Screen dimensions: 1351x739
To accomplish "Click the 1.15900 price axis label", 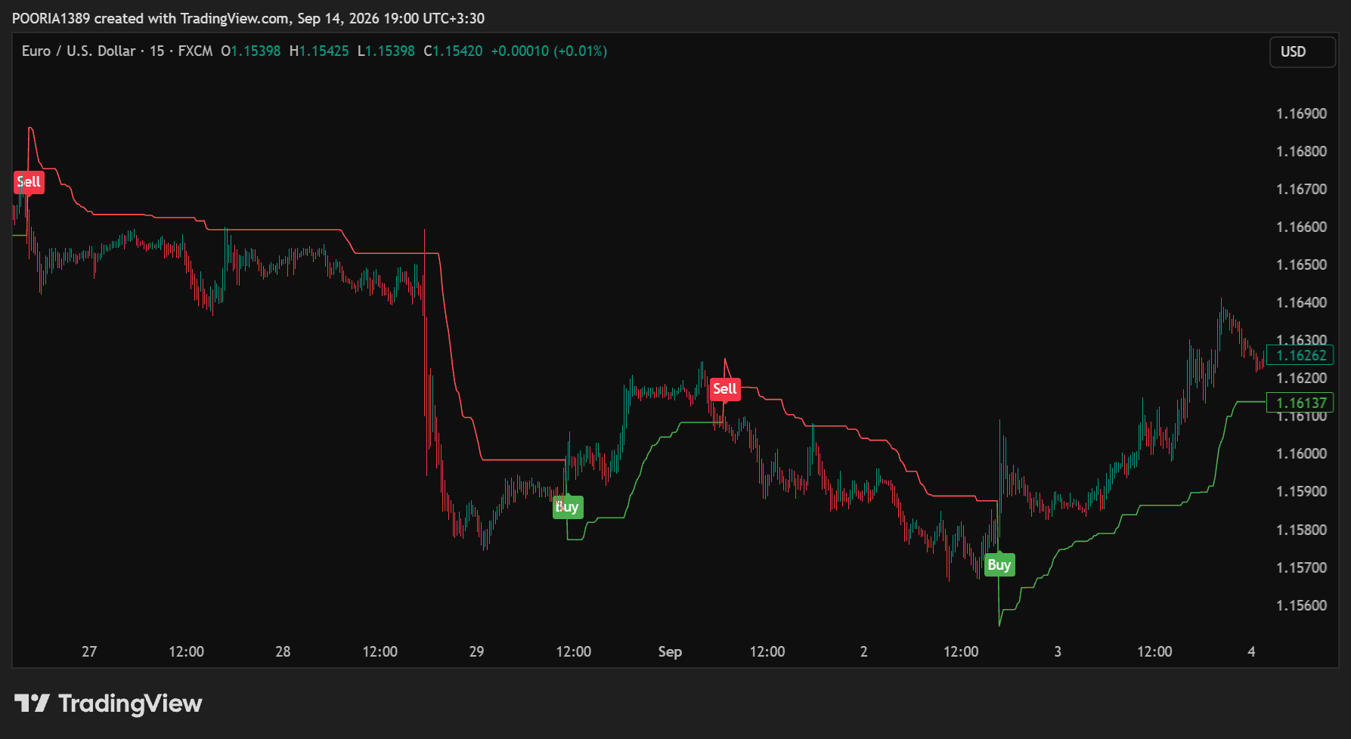I will (x=1301, y=491).
